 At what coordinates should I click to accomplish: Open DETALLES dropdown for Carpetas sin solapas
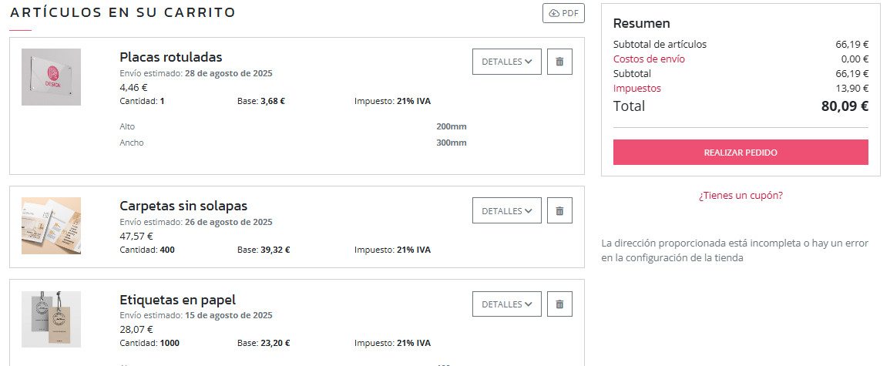(506, 210)
